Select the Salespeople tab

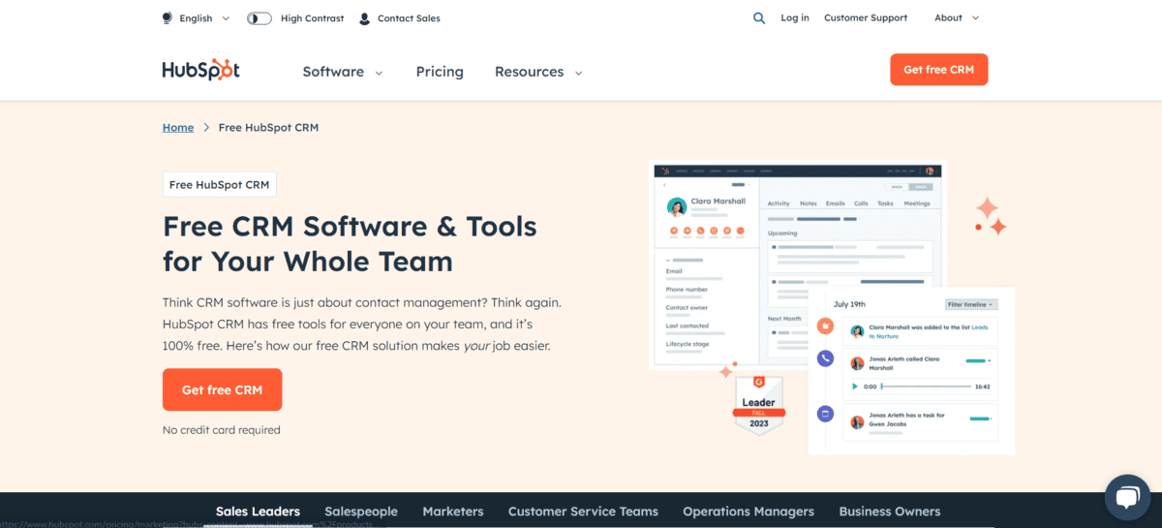tap(361, 512)
